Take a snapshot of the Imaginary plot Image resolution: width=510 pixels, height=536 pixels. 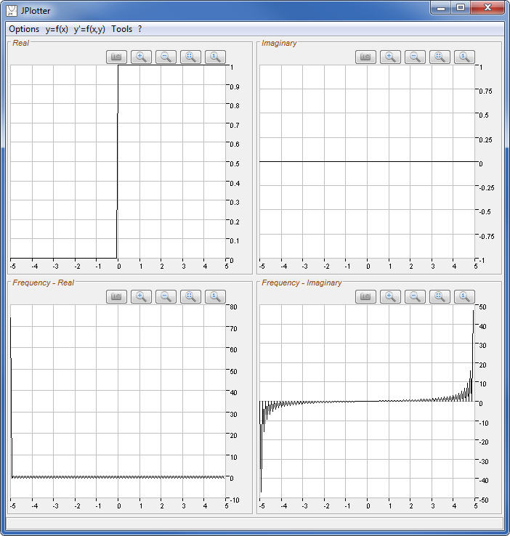pos(366,57)
